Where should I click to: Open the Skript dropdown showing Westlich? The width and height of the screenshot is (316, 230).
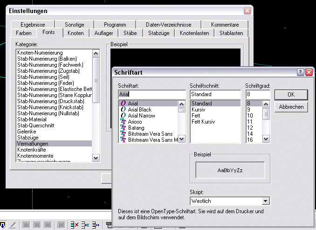266,201
